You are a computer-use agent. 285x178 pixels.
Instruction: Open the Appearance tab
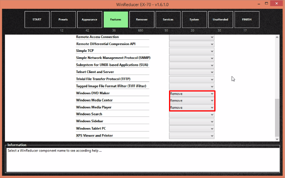pyautogui.click(x=89, y=20)
